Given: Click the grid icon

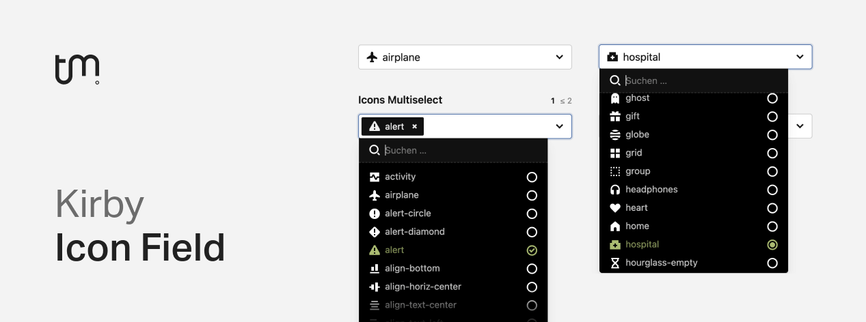Looking at the screenshot, I should 614,153.
